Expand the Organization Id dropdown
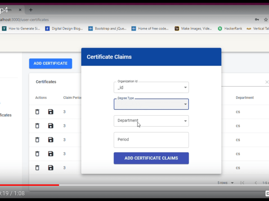 point(151,87)
